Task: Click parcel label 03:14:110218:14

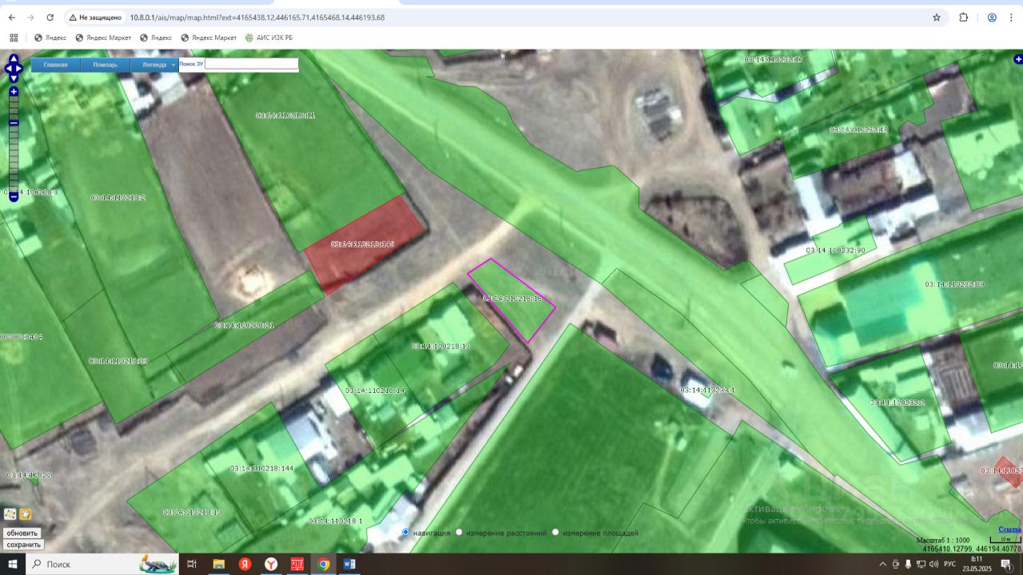Action: click(375, 391)
